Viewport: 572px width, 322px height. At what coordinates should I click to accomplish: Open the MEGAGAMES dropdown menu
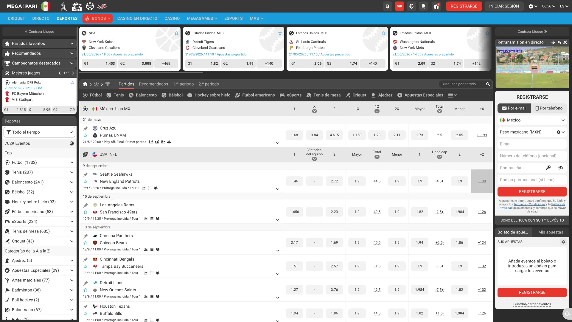pyautogui.click(x=202, y=18)
